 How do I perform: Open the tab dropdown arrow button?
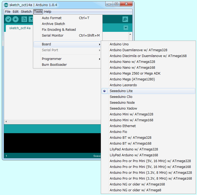pyautogui.click(x=126, y=28)
